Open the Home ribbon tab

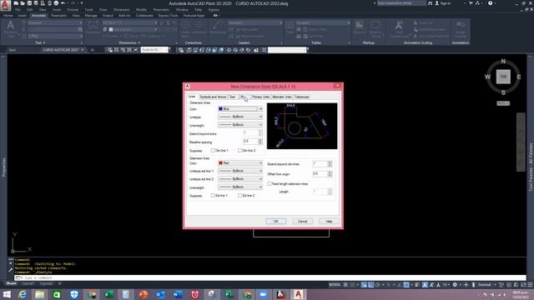point(8,16)
